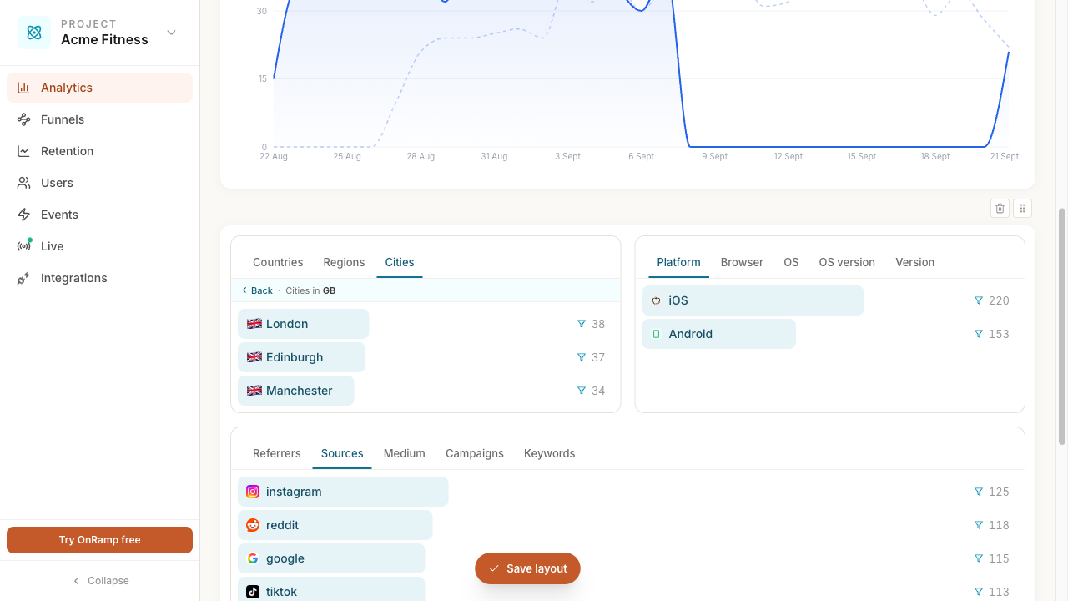Filter by tiktok using the funnel icon
The image size is (1068, 601).
point(979,592)
